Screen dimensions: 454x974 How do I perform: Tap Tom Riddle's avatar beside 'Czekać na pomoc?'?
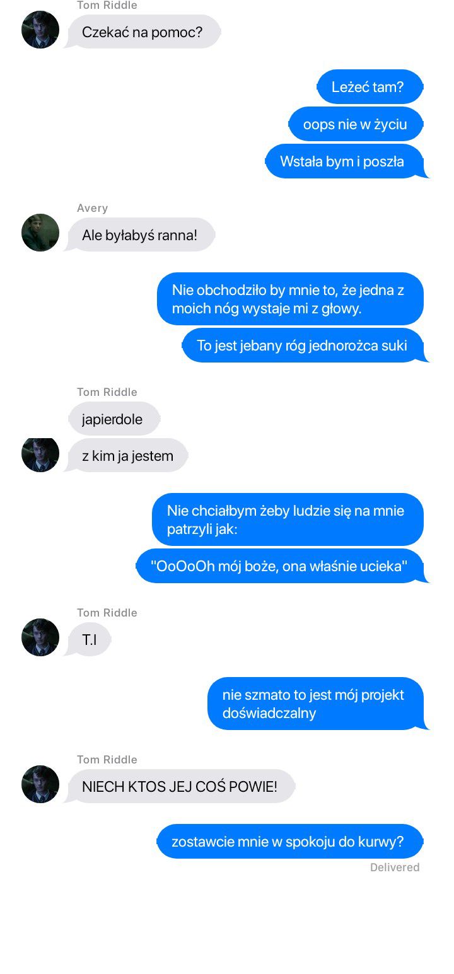coord(40,30)
